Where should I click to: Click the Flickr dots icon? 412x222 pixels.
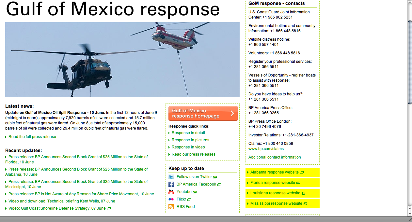pos(171,199)
